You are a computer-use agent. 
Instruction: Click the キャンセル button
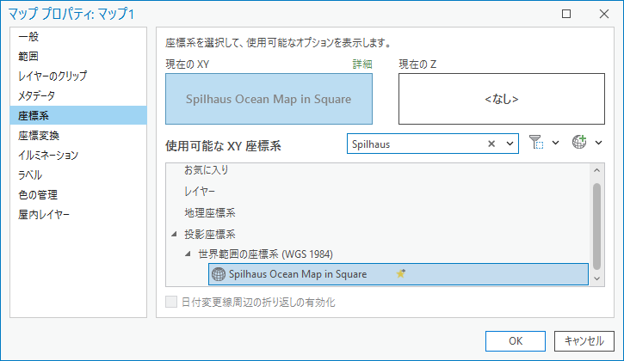(x=584, y=340)
